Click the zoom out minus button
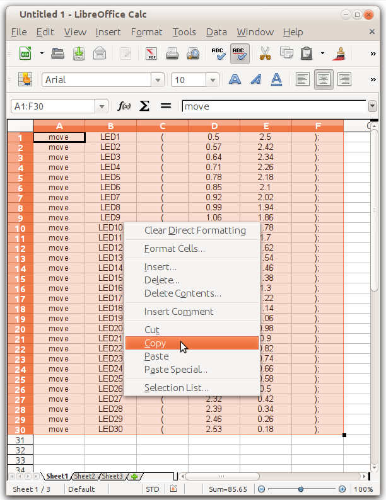The width and height of the screenshot is (386, 500). [261, 489]
